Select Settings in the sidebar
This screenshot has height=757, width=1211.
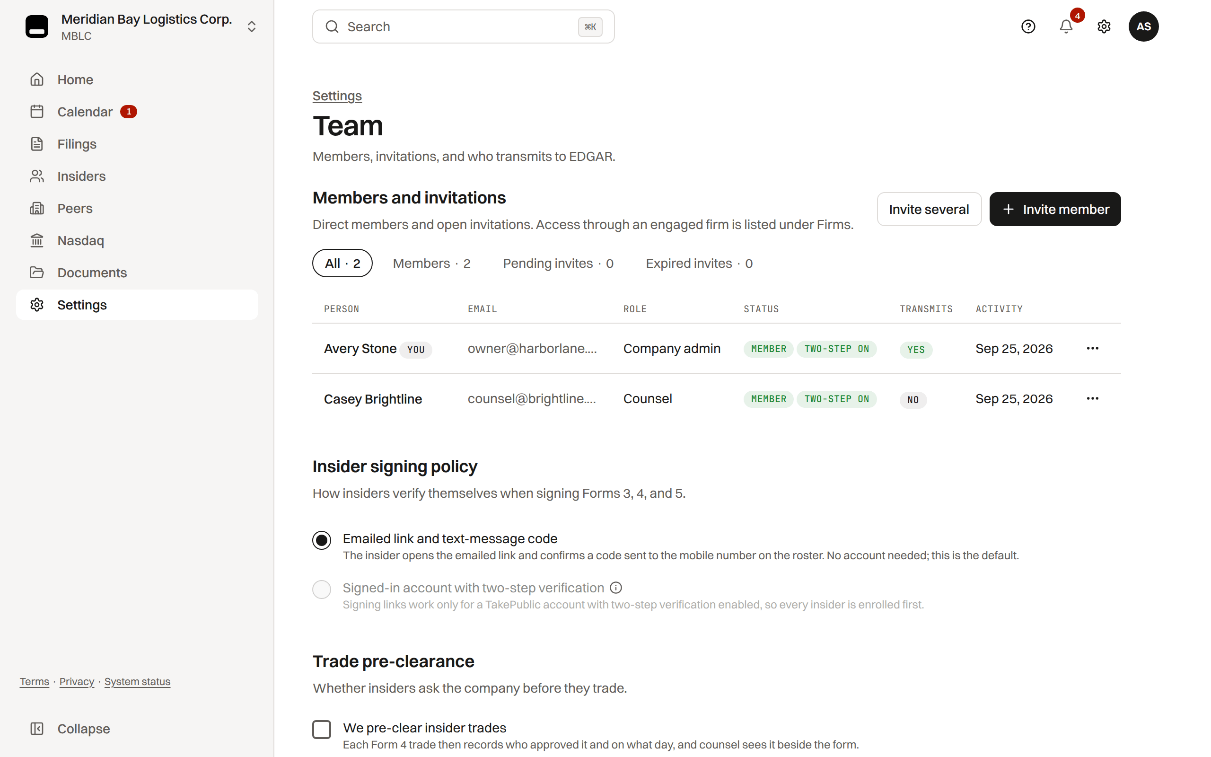(x=137, y=305)
